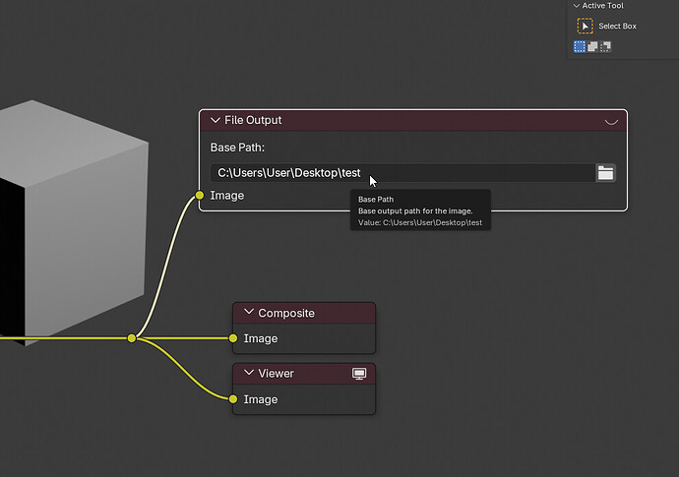The image size is (679, 477).
Task: Choose Extend existing selection mode icon
Action: (x=592, y=46)
